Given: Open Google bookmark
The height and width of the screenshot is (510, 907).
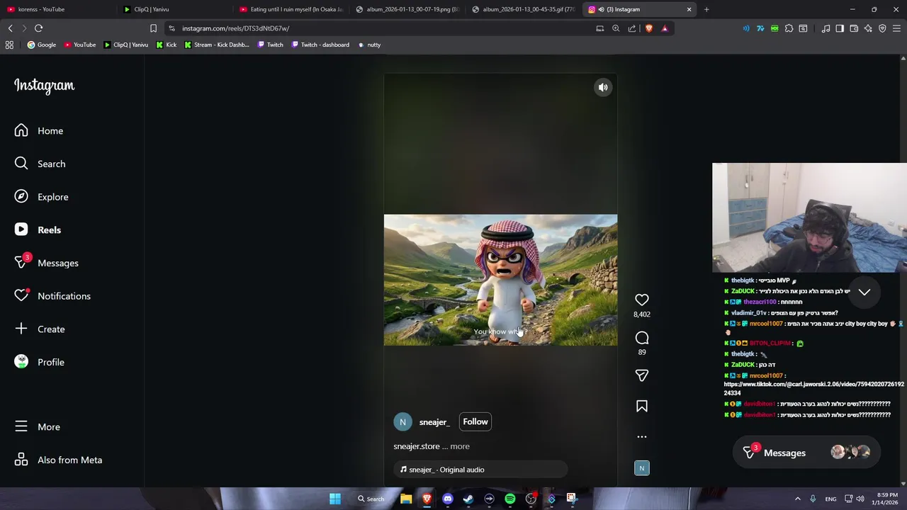Looking at the screenshot, I should click(41, 45).
